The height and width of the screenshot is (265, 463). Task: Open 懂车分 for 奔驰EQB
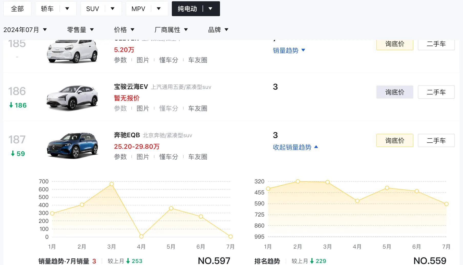point(169,157)
